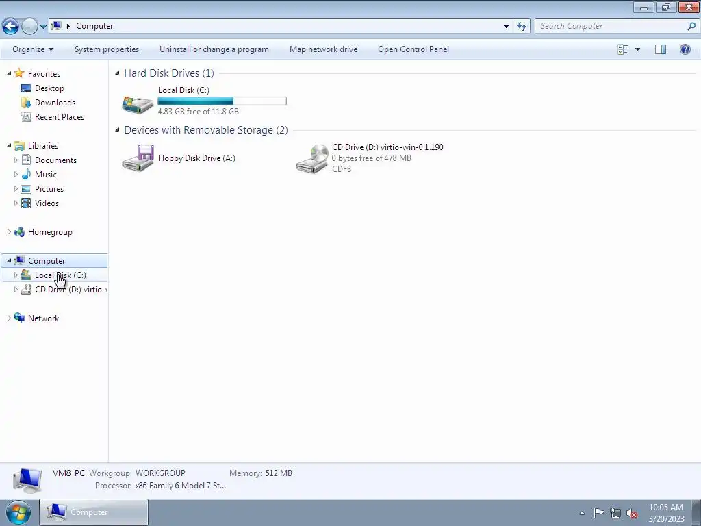Screen dimensions: 701x526
Task: Show hidden system tray icons
Action: pyautogui.click(x=582, y=513)
